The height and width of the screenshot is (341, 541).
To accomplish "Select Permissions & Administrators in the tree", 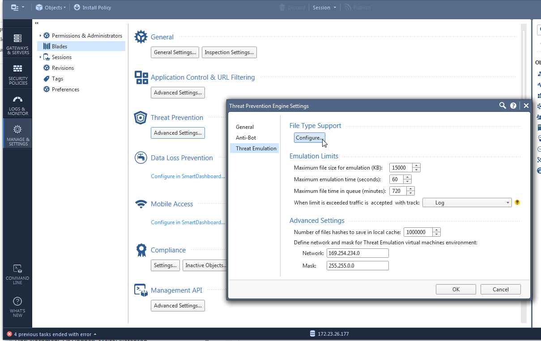I will [x=87, y=35].
